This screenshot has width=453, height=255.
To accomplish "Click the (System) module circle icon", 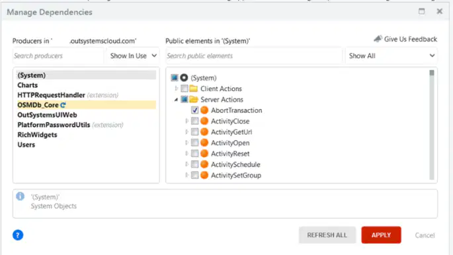I will (x=184, y=77).
